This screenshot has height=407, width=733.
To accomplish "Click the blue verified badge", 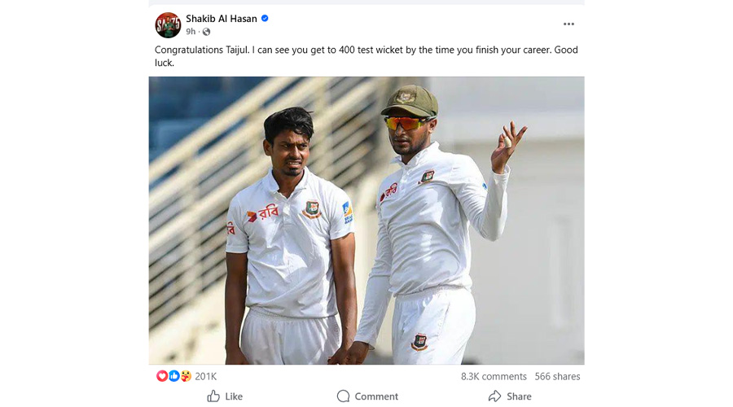I will tap(265, 19).
